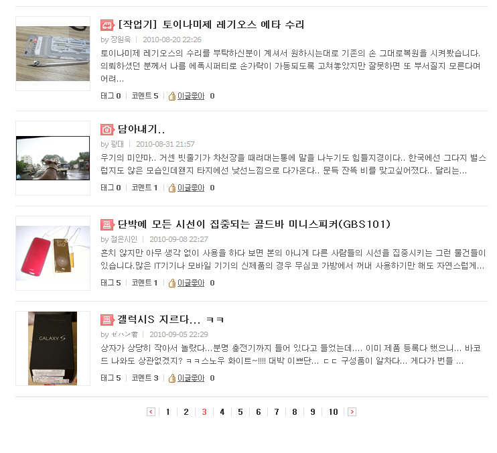Click thumbs-up icon on 골드바 미니스피커 post

172,283
